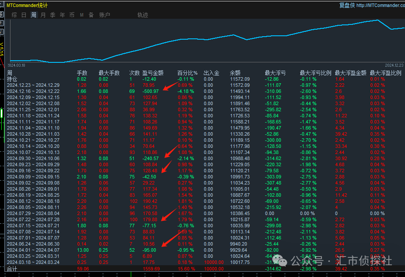Click the 最大浮盈比例 column header
Image resolution: width=405 pixels, height=277 pixels.
(386, 73)
